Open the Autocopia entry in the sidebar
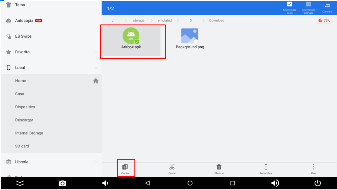The height and width of the screenshot is (190, 337). (x=25, y=20)
